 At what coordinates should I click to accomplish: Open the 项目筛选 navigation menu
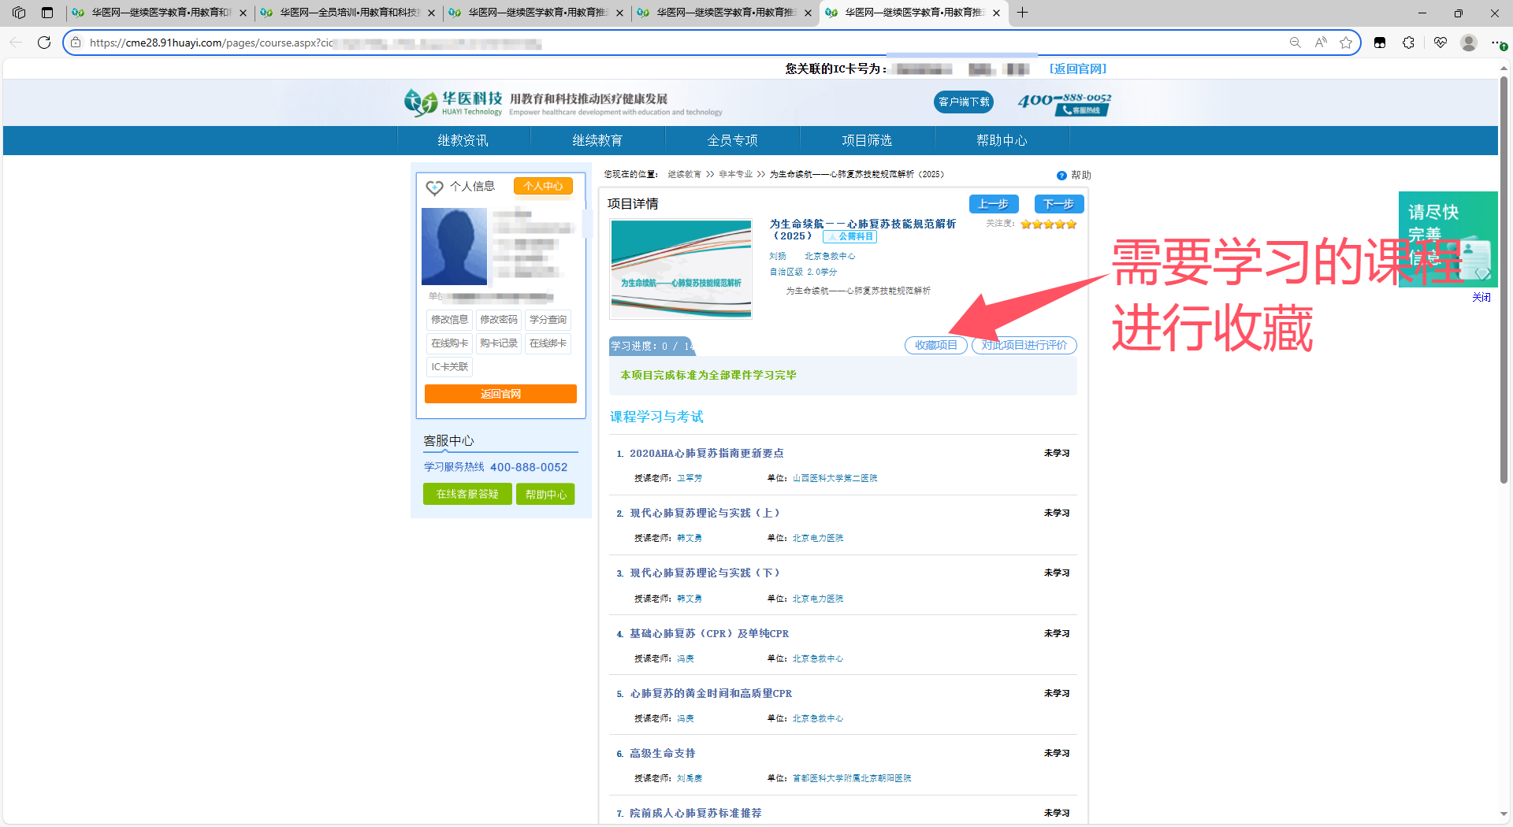pyautogui.click(x=867, y=140)
